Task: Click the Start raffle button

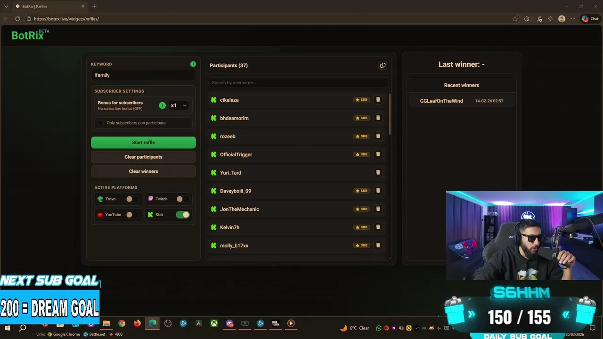Action: point(143,142)
